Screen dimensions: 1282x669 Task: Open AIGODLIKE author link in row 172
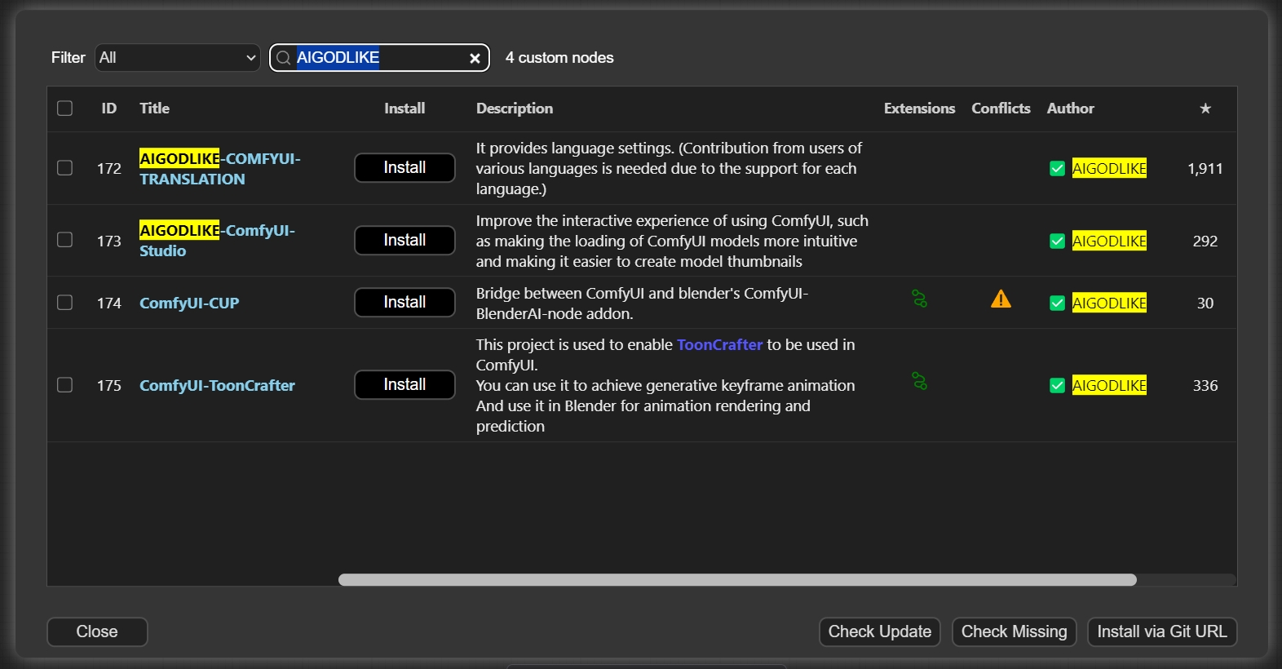click(x=1109, y=169)
